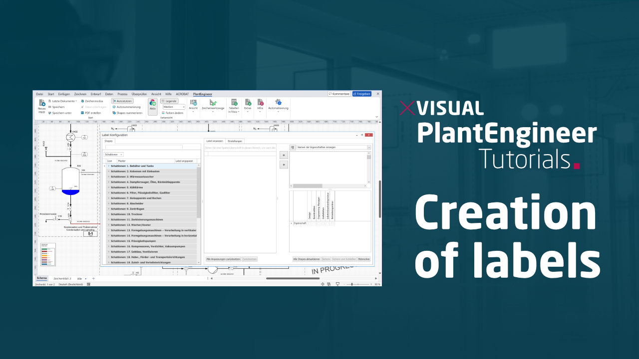Viewport: 639px width, 359px height.
Task: Open the Kommentare pane
Action: [x=339, y=94]
